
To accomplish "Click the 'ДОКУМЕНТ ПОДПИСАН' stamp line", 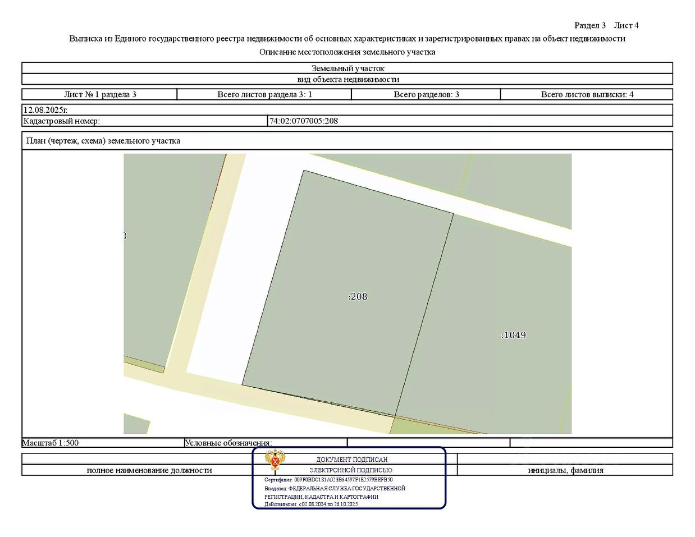I will [352, 460].
